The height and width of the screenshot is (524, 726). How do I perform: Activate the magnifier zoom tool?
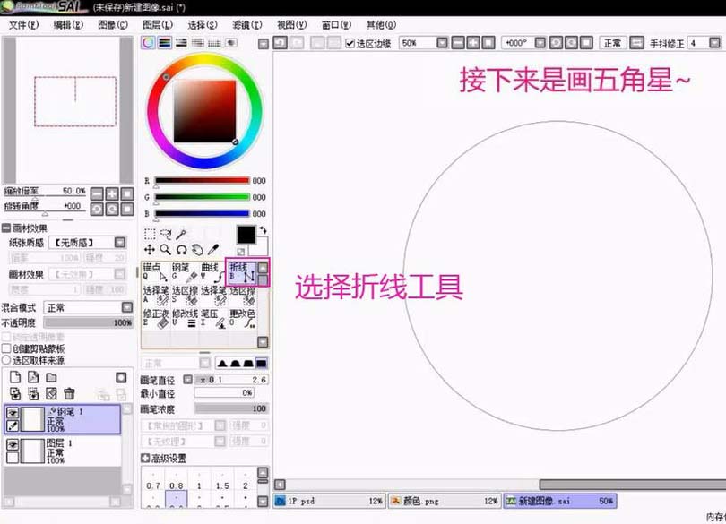(x=163, y=248)
